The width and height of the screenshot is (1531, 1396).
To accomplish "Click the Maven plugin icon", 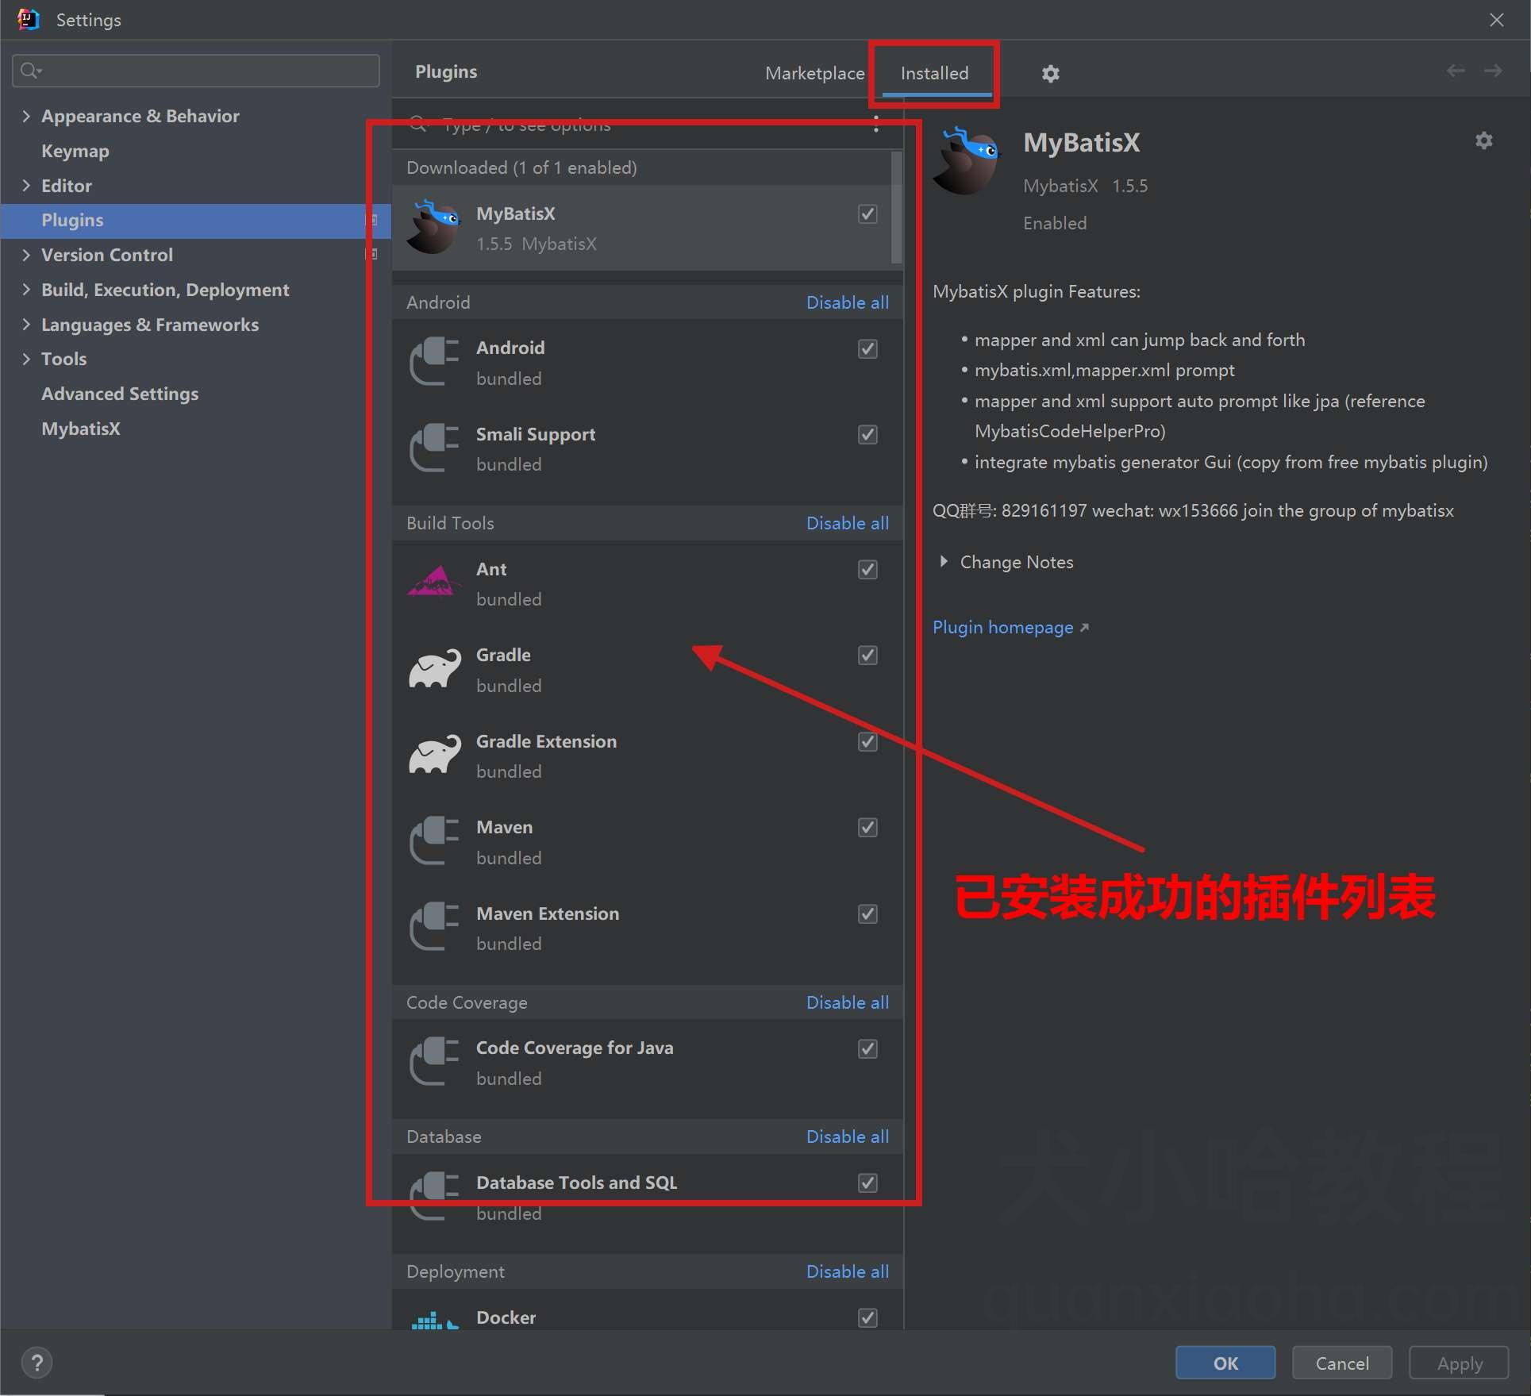I will coord(433,841).
